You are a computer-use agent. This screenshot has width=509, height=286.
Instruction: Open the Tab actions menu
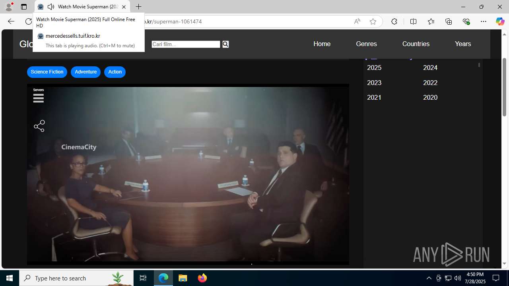click(x=24, y=7)
